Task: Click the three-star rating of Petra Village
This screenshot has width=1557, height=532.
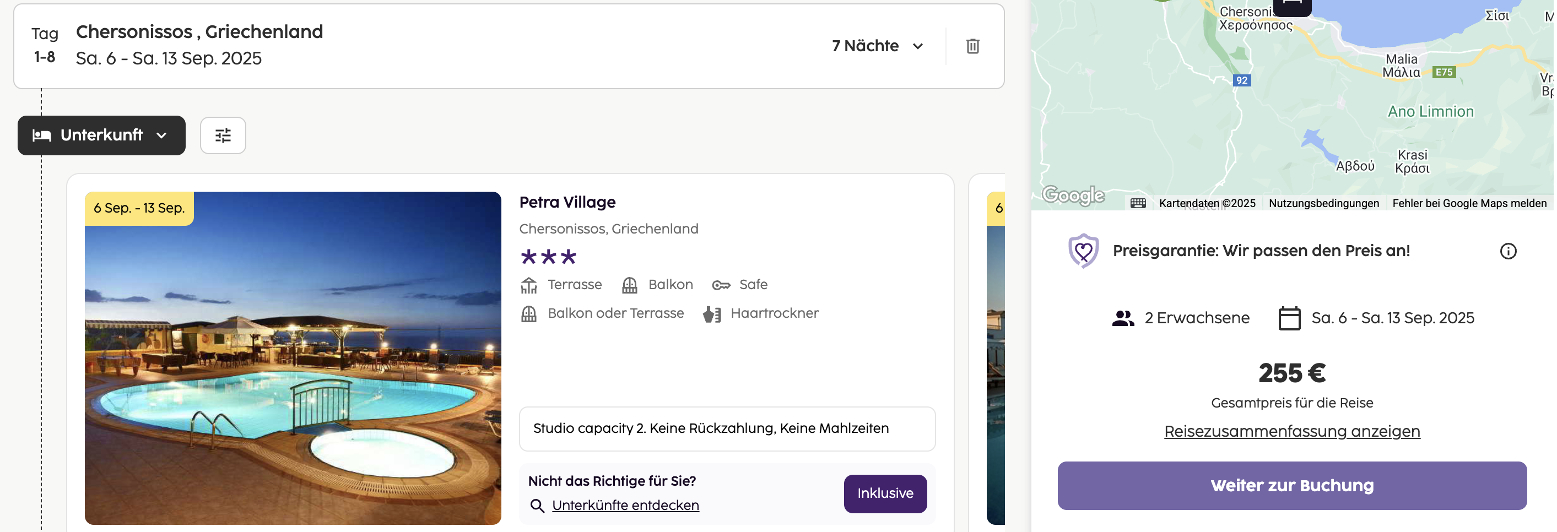Action: tap(548, 257)
